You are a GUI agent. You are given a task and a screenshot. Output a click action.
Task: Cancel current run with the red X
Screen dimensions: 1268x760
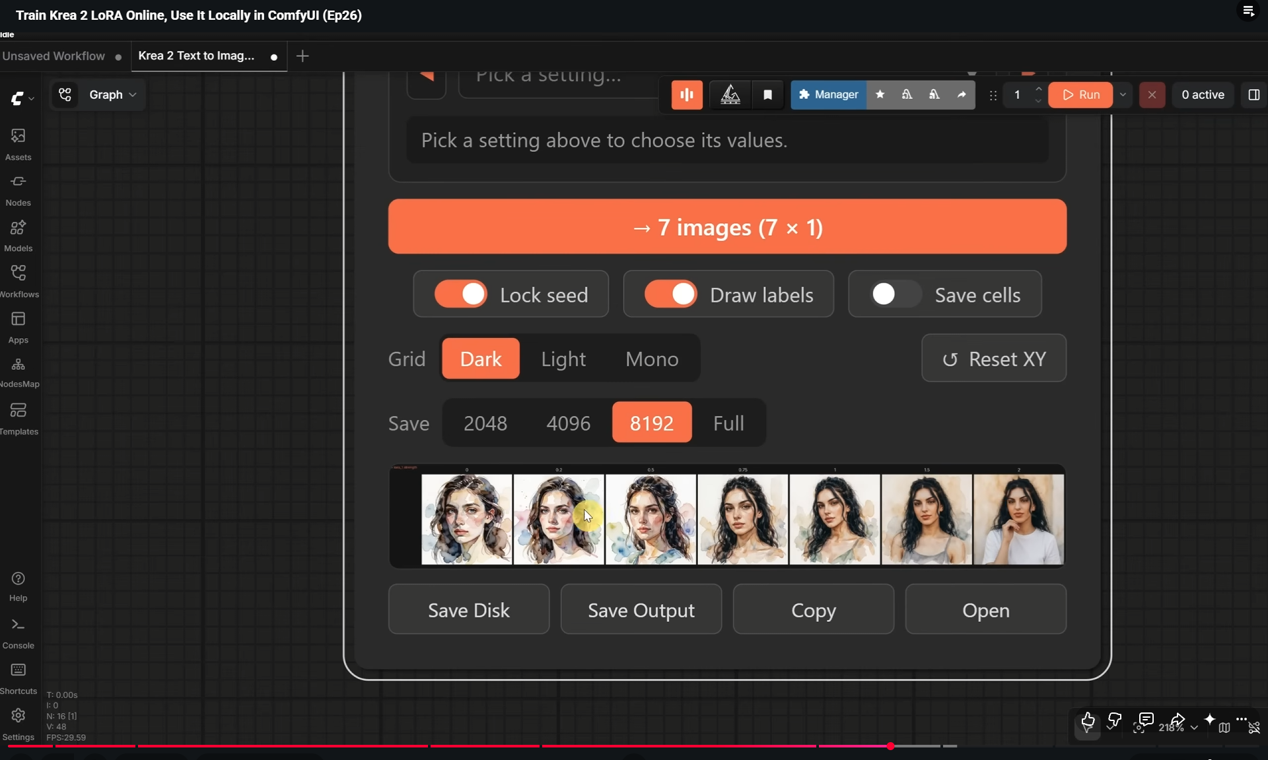pos(1152,94)
